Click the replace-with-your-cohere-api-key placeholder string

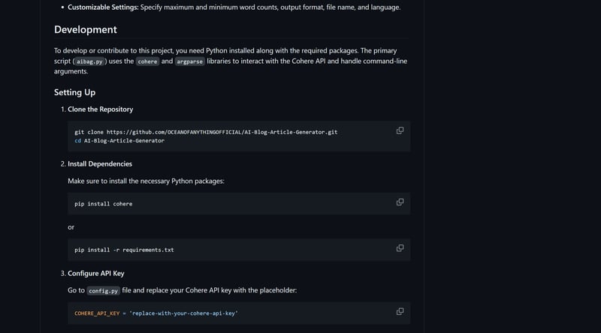(x=183, y=313)
